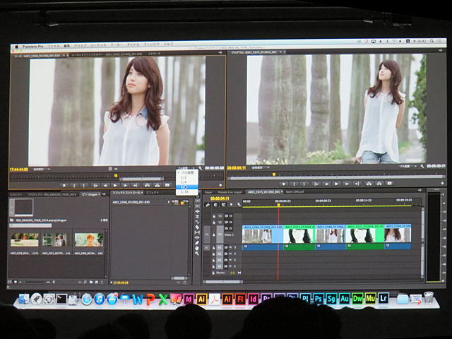
Task: Switch to the エフェクト tab
Action: click(x=153, y=193)
